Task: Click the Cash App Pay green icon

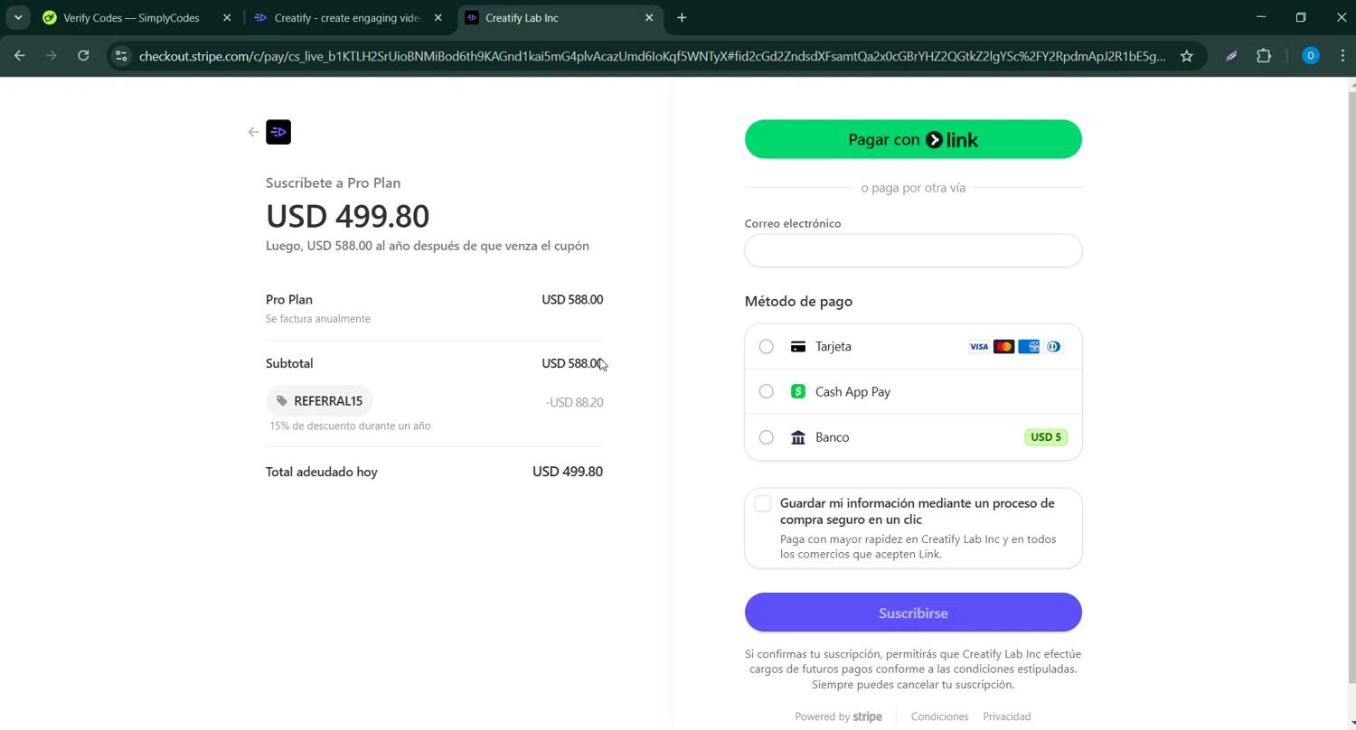Action: tap(798, 392)
